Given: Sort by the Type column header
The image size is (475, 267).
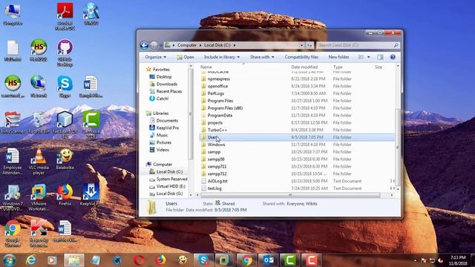Looking at the screenshot, I should (x=351, y=67).
